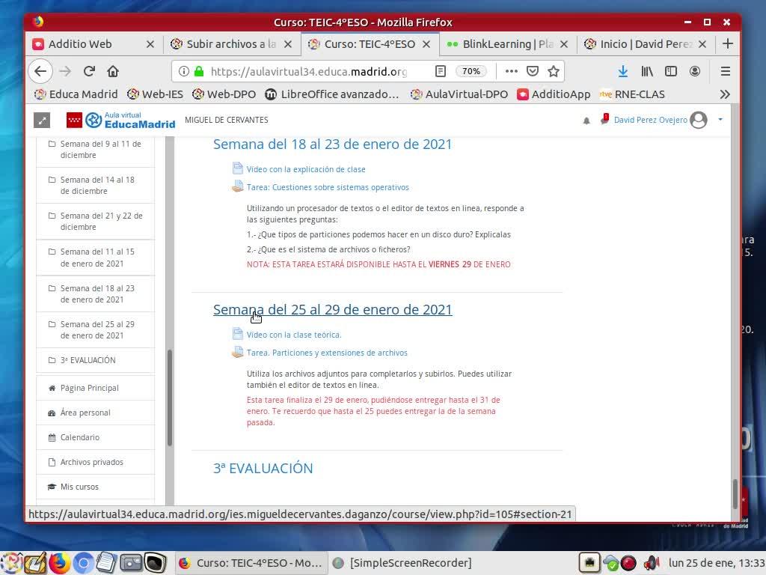Click the forward navigation arrow
This screenshot has height=575, width=766.
coord(65,71)
